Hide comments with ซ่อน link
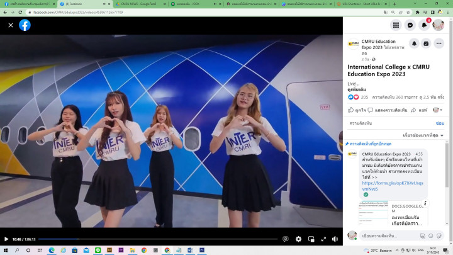The width and height of the screenshot is (453, 255). [x=440, y=123]
